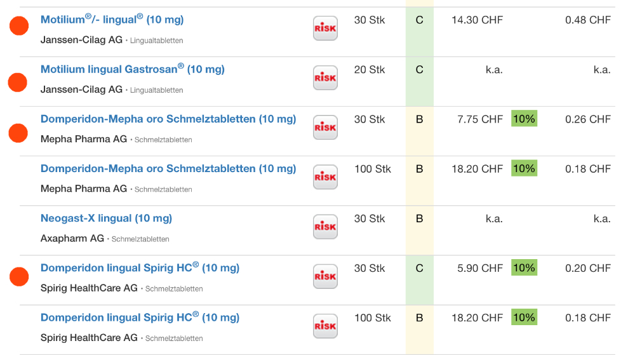Click orange marker beside Domperidon-Mepha 30 Stk

point(18,133)
